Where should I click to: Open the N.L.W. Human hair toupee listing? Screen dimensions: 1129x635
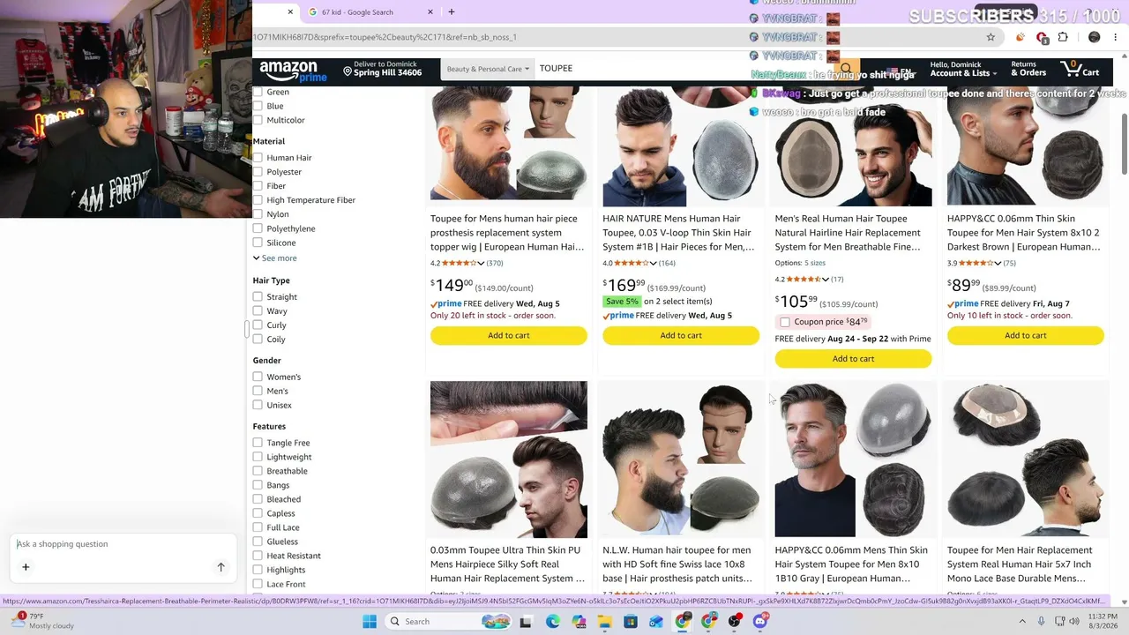(x=677, y=564)
